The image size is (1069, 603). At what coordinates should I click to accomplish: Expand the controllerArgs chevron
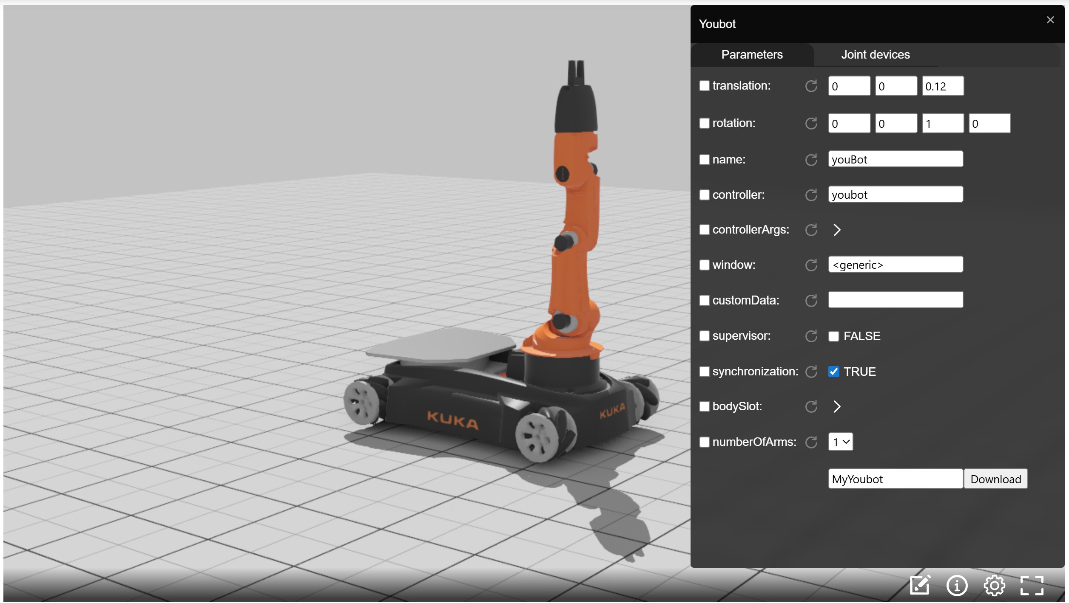[x=837, y=230]
